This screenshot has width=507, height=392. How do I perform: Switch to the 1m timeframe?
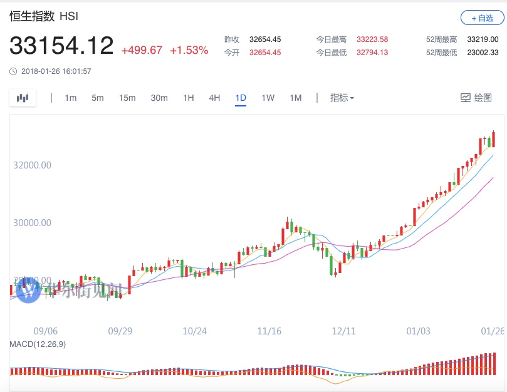pyautogui.click(x=70, y=98)
